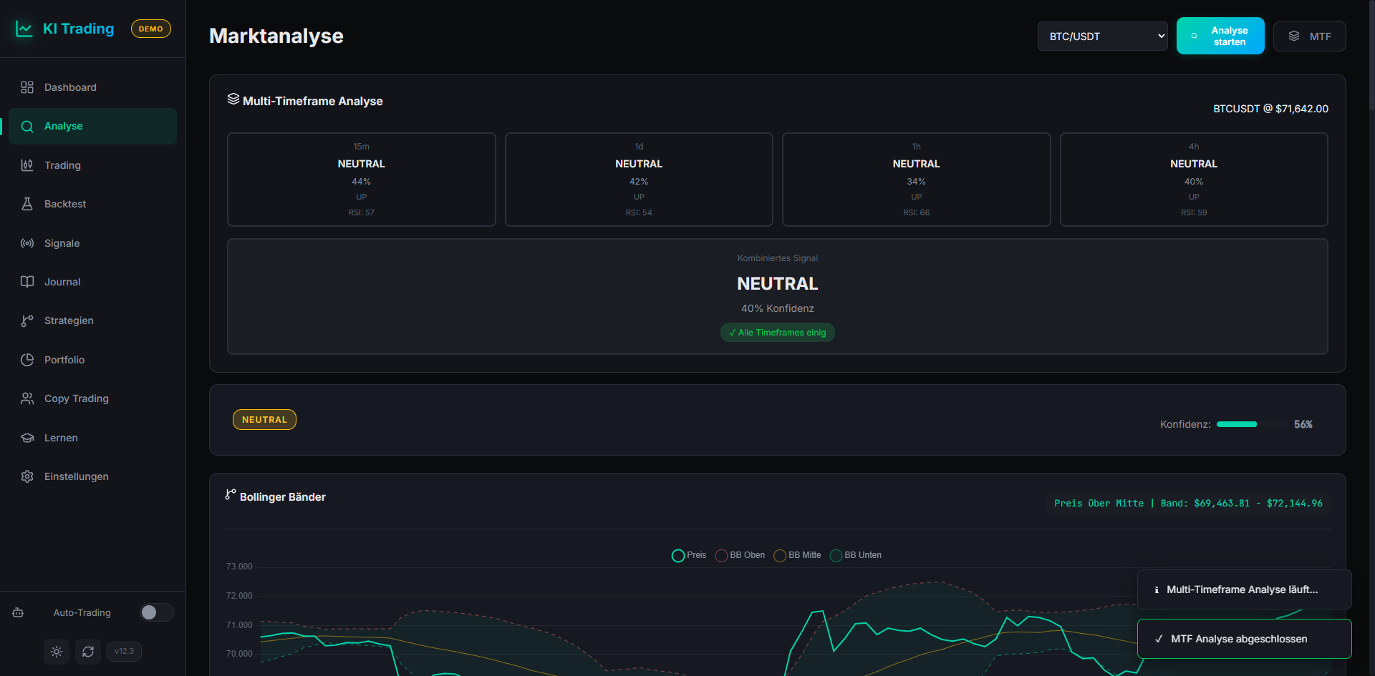Image resolution: width=1375 pixels, height=676 pixels.
Task: Open the Dashboard menu item
Action: [70, 87]
